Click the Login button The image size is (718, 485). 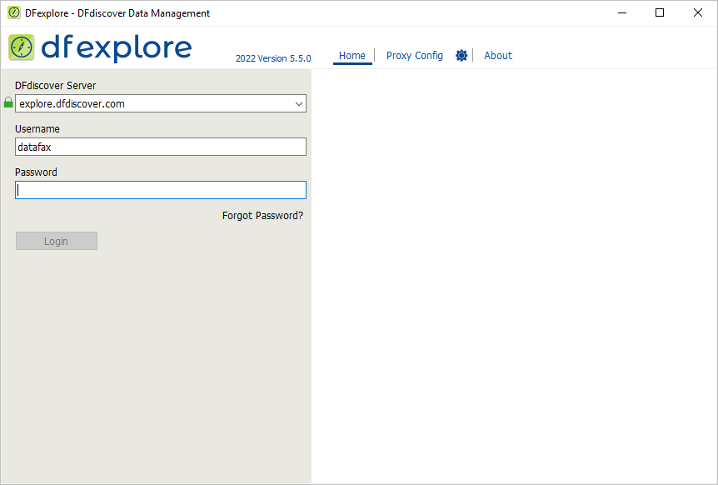57,241
